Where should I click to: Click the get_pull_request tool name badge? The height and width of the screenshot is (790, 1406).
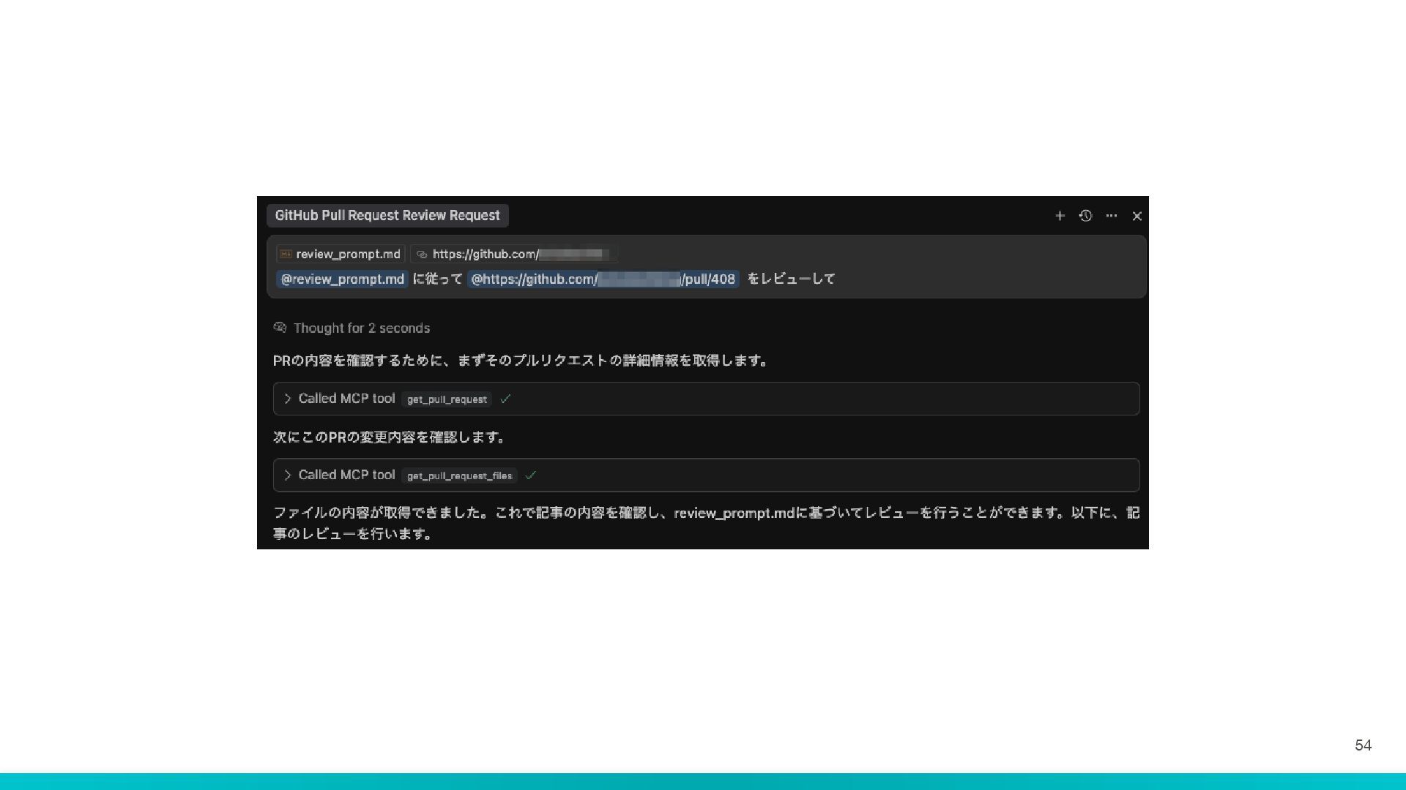pos(447,399)
